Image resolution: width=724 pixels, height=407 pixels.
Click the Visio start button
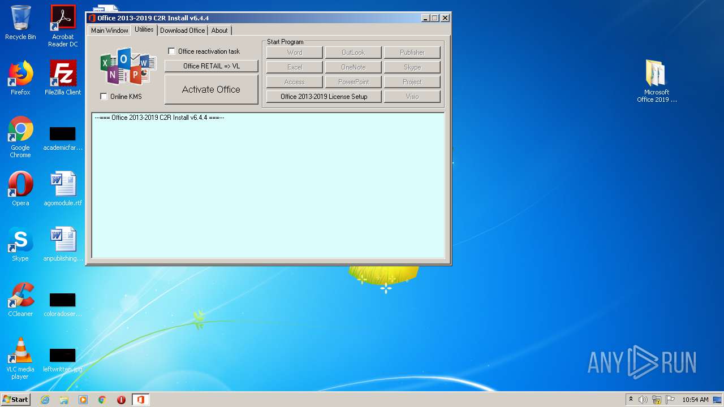[412, 97]
